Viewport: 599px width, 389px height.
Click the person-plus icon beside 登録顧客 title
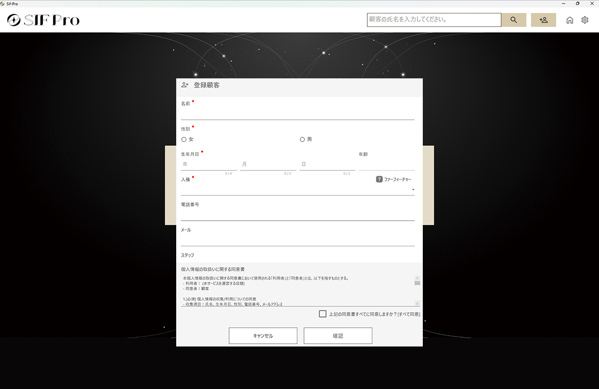(x=185, y=85)
